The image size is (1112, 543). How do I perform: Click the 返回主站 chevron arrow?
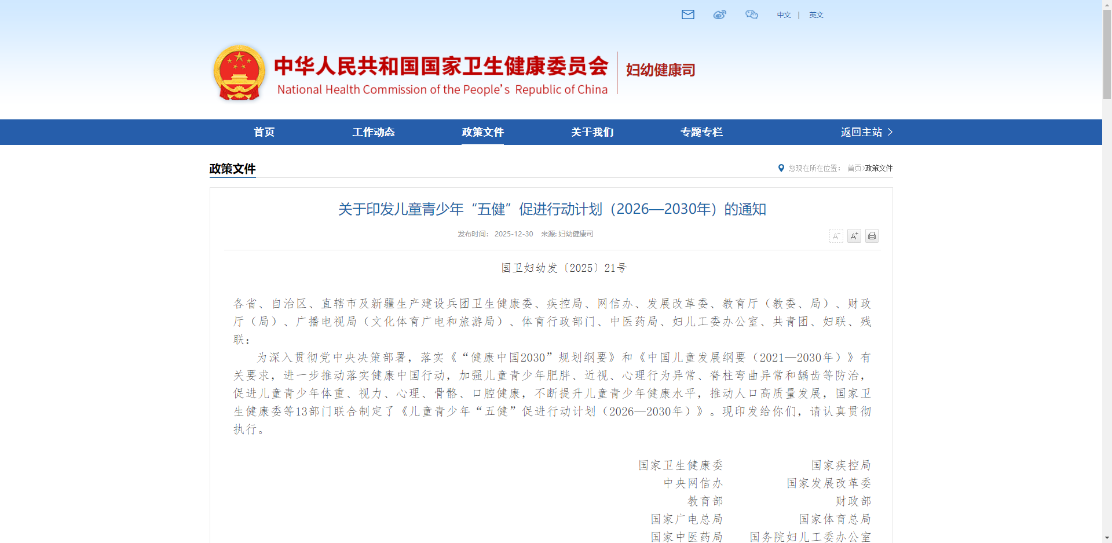tap(890, 132)
